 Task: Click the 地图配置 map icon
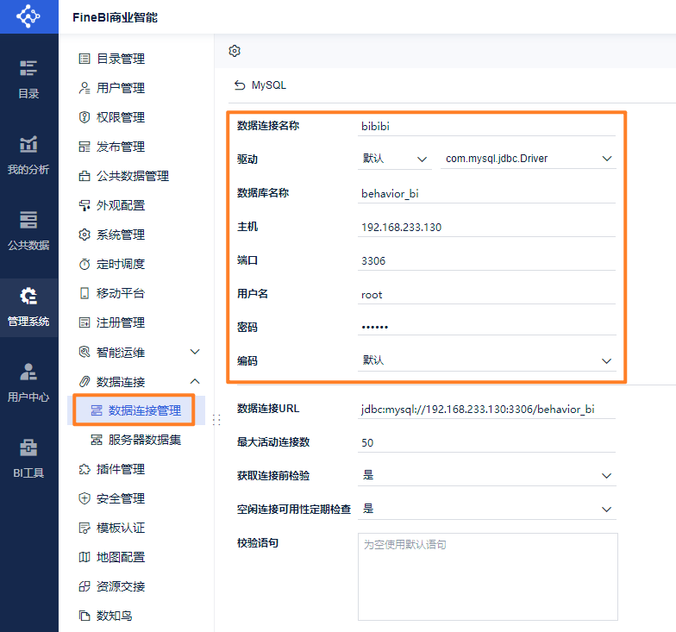[84, 557]
